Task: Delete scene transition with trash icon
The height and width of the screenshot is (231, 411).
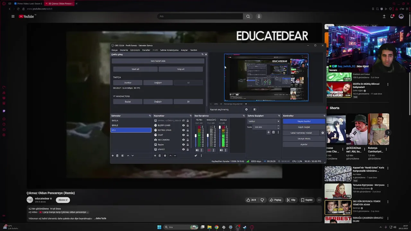Action: [274, 132]
